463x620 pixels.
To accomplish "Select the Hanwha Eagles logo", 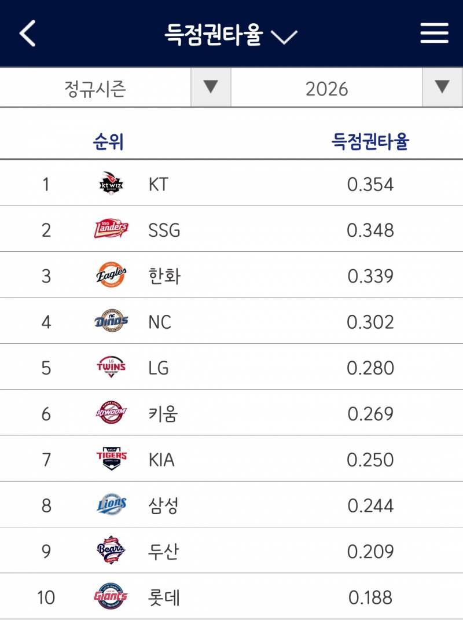I will (x=110, y=274).
